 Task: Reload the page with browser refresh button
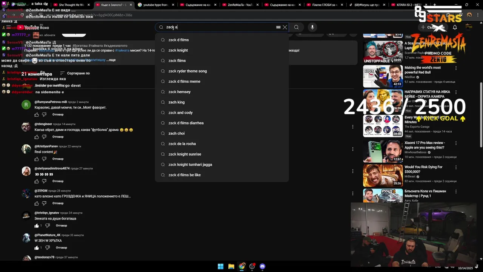point(22,15)
